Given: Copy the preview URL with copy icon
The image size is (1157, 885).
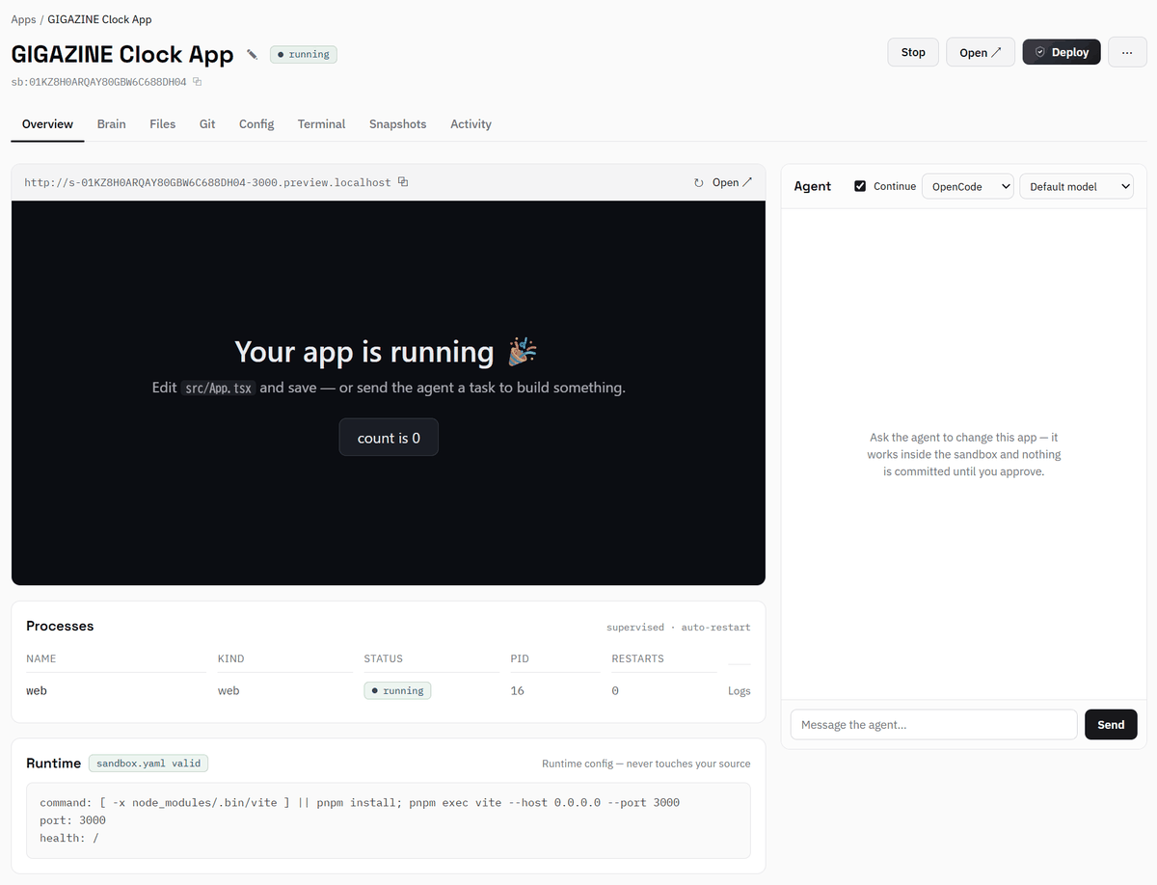Looking at the screenshot, I should [x=403, y=182].
